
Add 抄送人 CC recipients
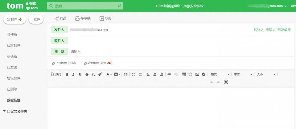pyautogui.click(x=259, y=30)
